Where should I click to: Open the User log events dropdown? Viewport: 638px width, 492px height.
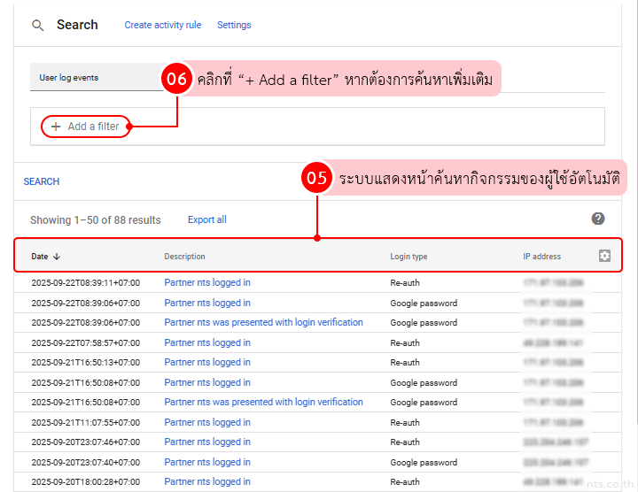(96, 78)
